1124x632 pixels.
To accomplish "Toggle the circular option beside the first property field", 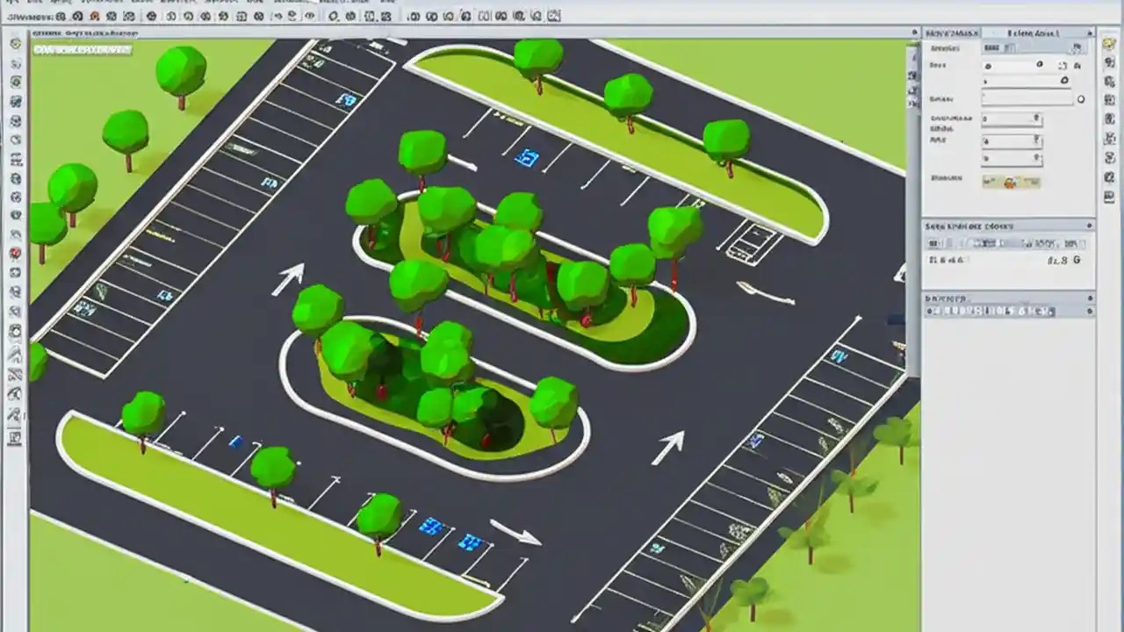I will pos(1038,64).
